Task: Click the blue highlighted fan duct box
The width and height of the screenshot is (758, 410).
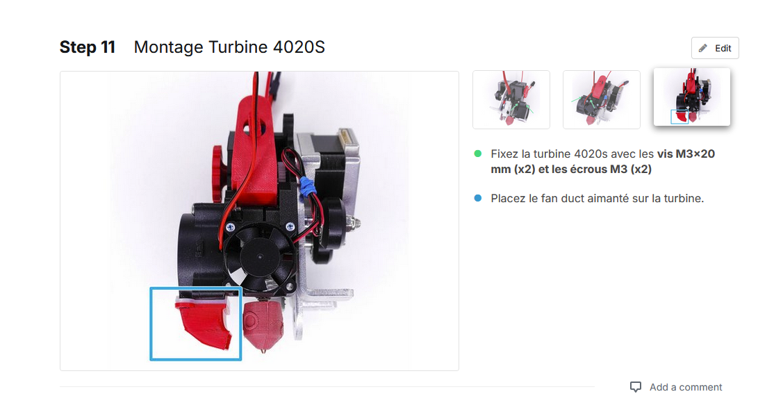Action: tap(196, 323)
